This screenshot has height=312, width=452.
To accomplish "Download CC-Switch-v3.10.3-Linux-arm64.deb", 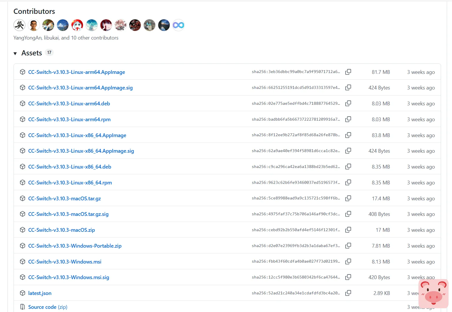I will click(x=69, y=104).
